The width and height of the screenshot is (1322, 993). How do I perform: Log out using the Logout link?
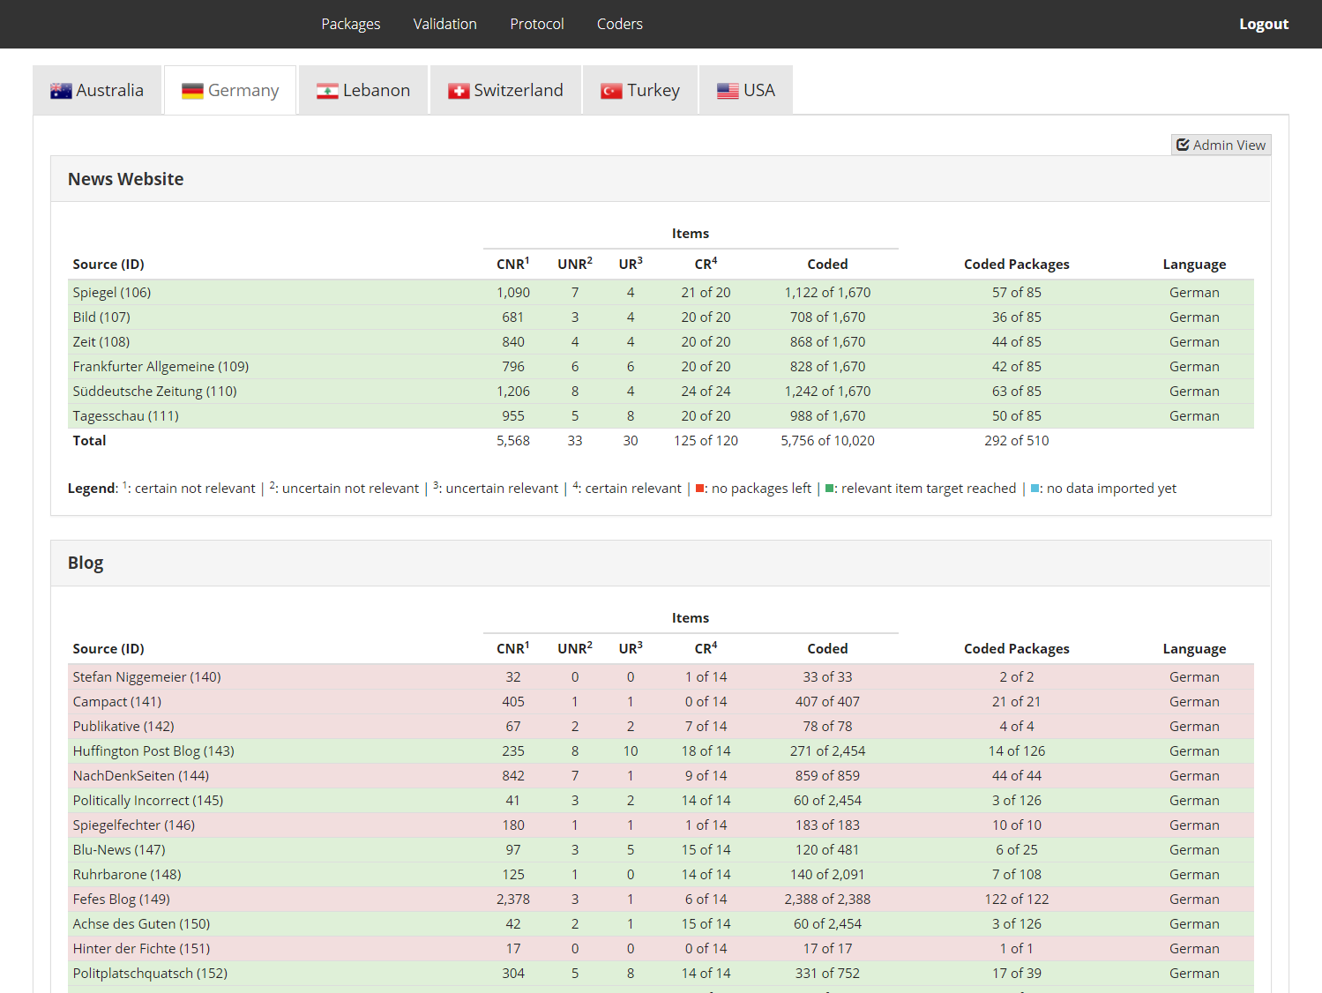(x=1263, y=24)
